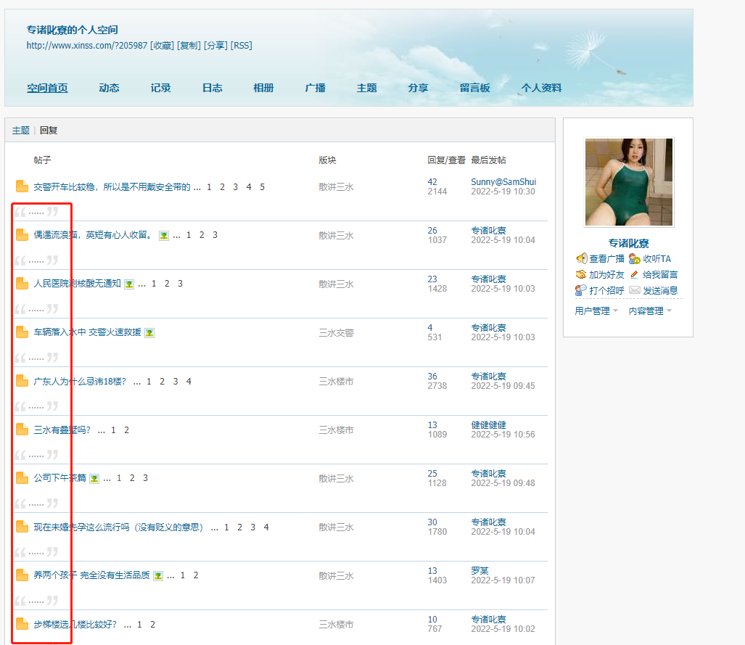Viewport: 745px width, 645px height.
Task: Open the 个人资料 nav item
Action: point(542,88)
